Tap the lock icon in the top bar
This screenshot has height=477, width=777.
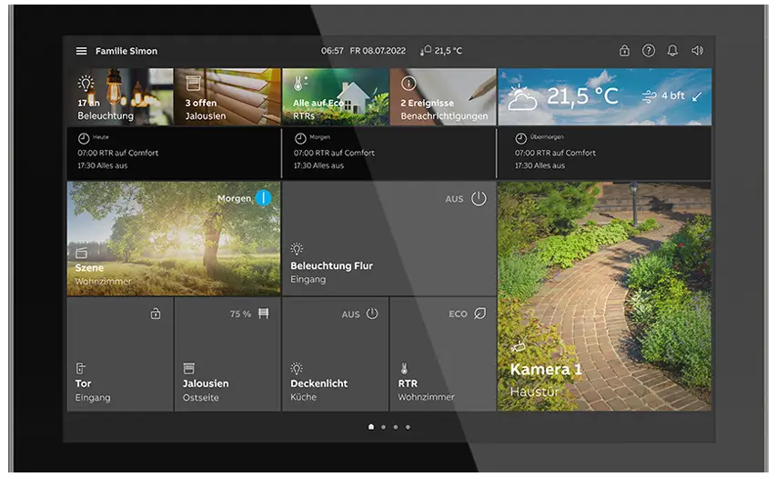tap(624, 51)
